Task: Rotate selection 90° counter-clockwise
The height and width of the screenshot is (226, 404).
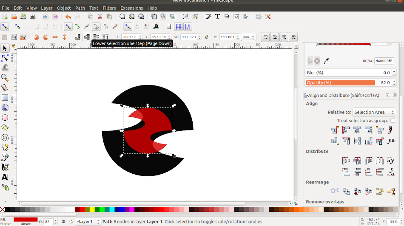Action: (36, 37)
